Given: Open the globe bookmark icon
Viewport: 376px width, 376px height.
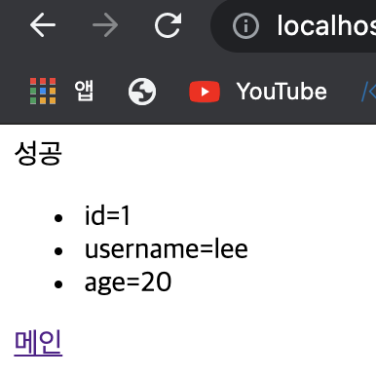Looking at the screenshot, I should point(142,92).
